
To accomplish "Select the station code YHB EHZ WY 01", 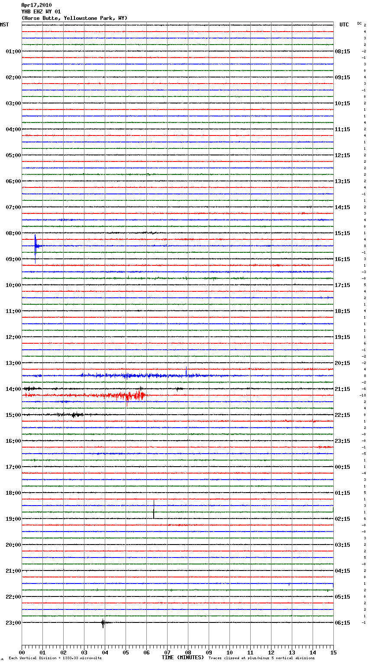I will click(x=41, y=12).
